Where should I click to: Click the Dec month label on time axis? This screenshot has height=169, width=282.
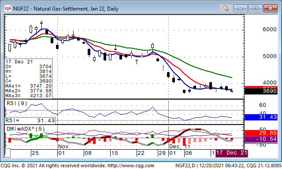[174, 147]
